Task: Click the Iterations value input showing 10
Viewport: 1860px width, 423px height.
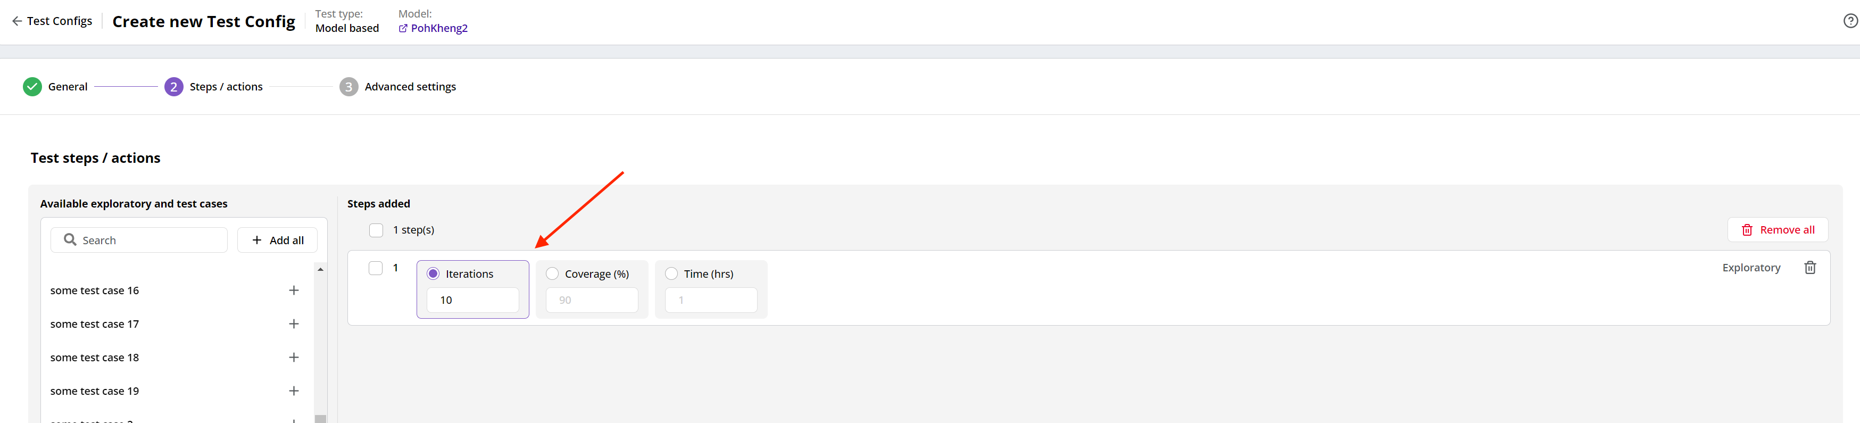Action: [x=473, y=300]
